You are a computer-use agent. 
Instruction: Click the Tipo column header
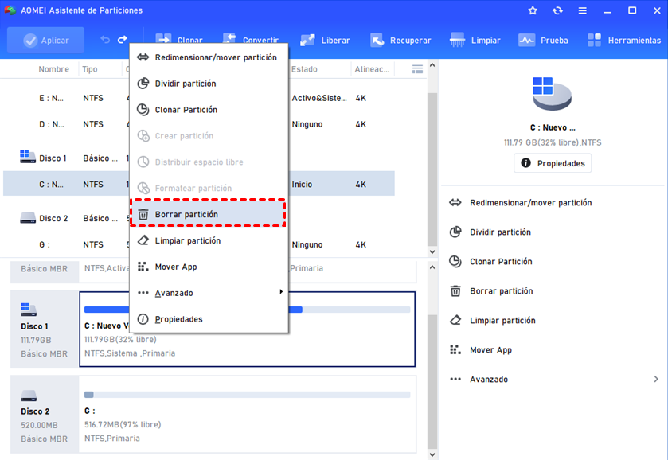pyautogui.click(x=89, y=69)
